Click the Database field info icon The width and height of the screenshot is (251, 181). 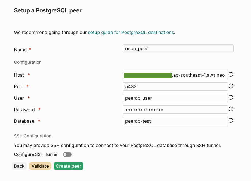[x=231, y=120]
